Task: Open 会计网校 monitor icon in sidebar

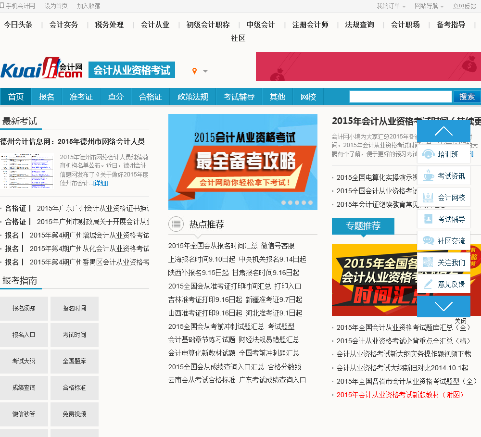Action: (x=428, y=198)
